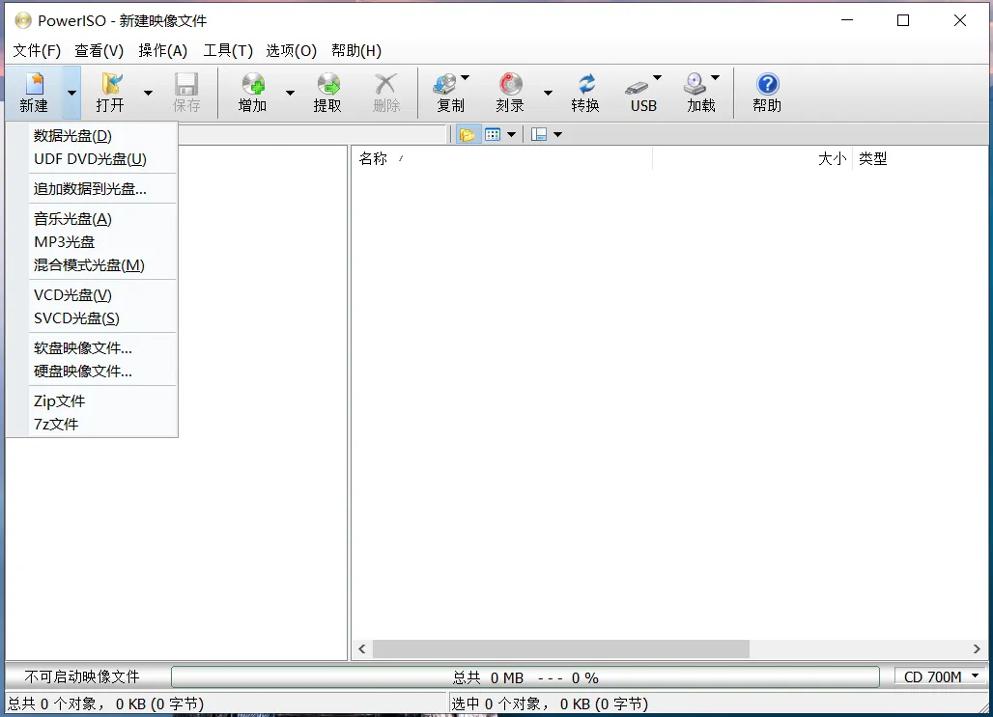The width and height of the screenshot is (993, 717).
Task: Open the 选项(O) menu
Action: (292, 50)
